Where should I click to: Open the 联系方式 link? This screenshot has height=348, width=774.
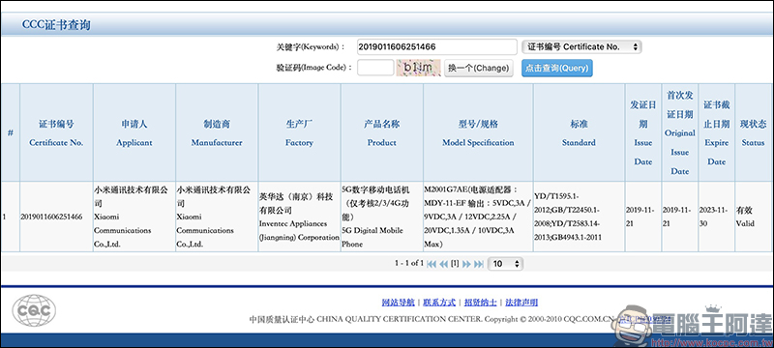pos(439,303)
